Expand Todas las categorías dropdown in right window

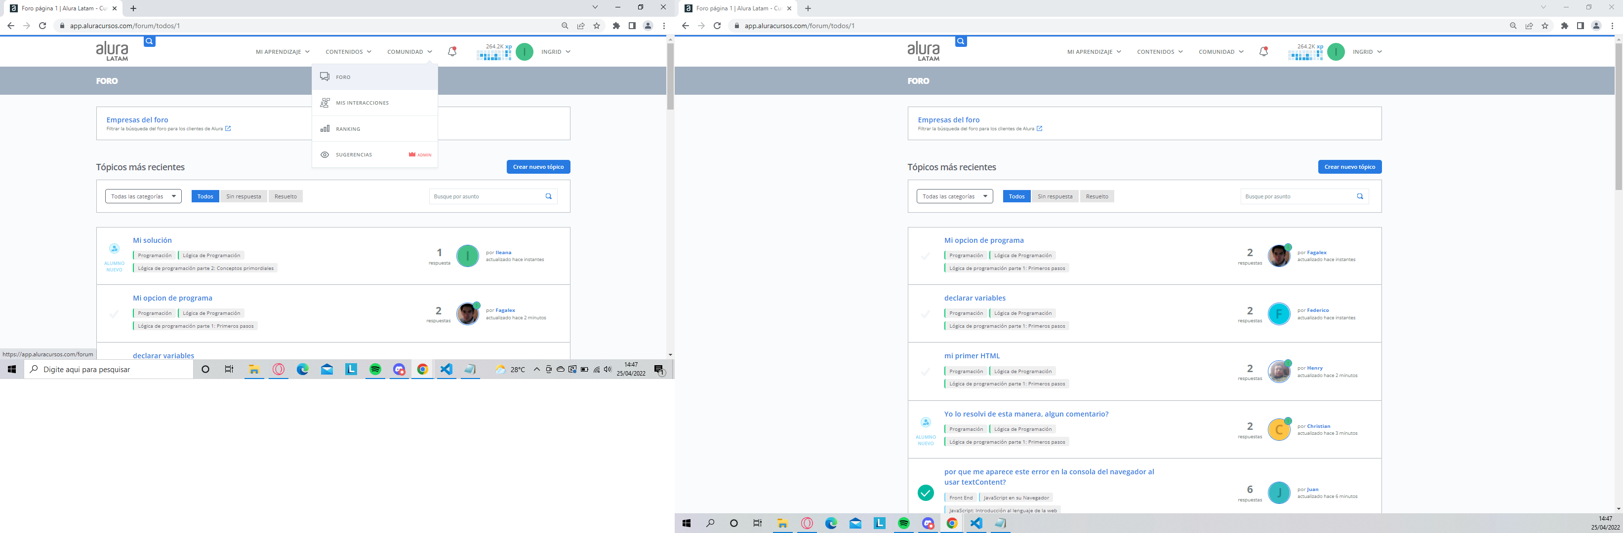coord(955,196)
